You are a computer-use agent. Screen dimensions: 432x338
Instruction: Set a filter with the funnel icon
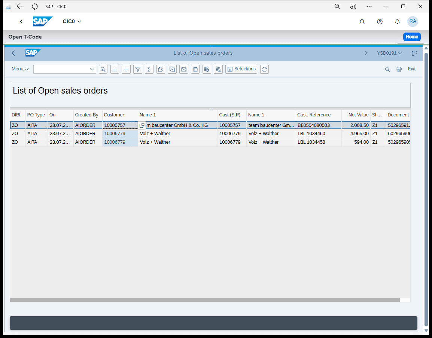tap(138, 69)
